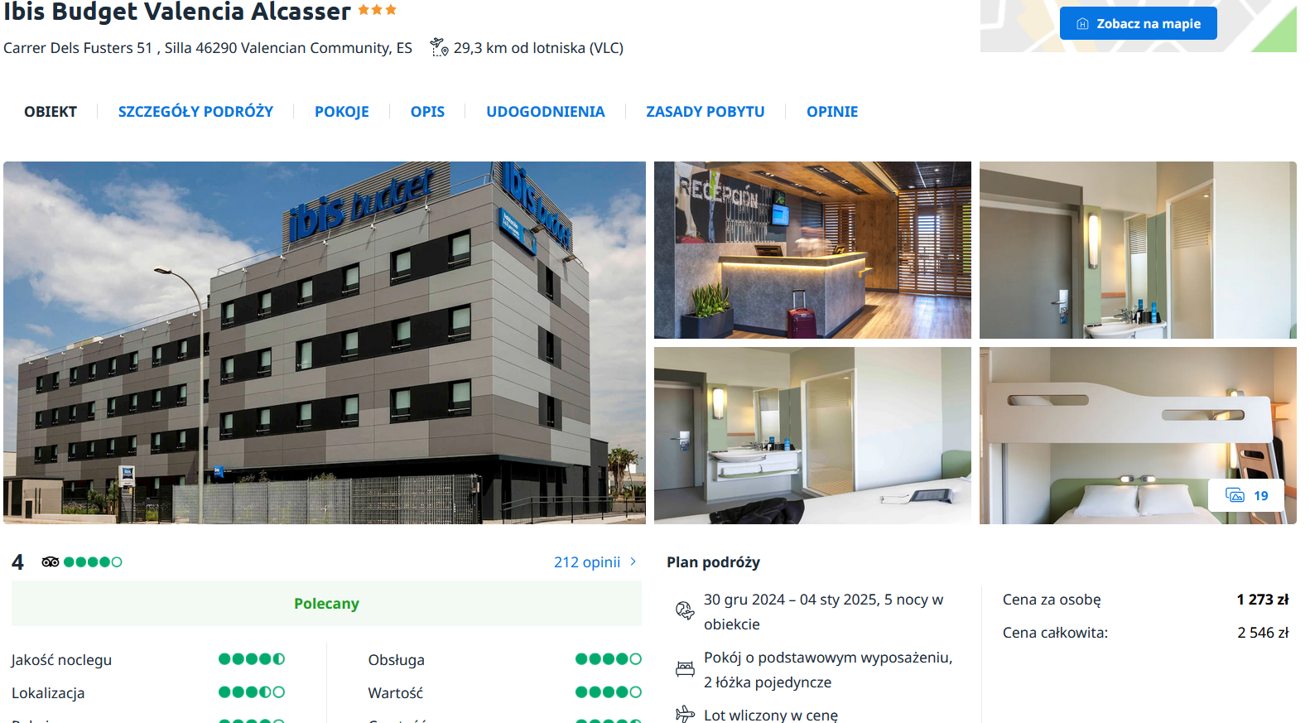Expand reviews with the arrow beside 212 opinii

[x=633, y=562]
